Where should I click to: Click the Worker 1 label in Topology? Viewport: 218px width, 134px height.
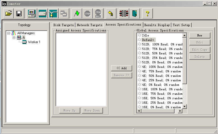(34, 42)
